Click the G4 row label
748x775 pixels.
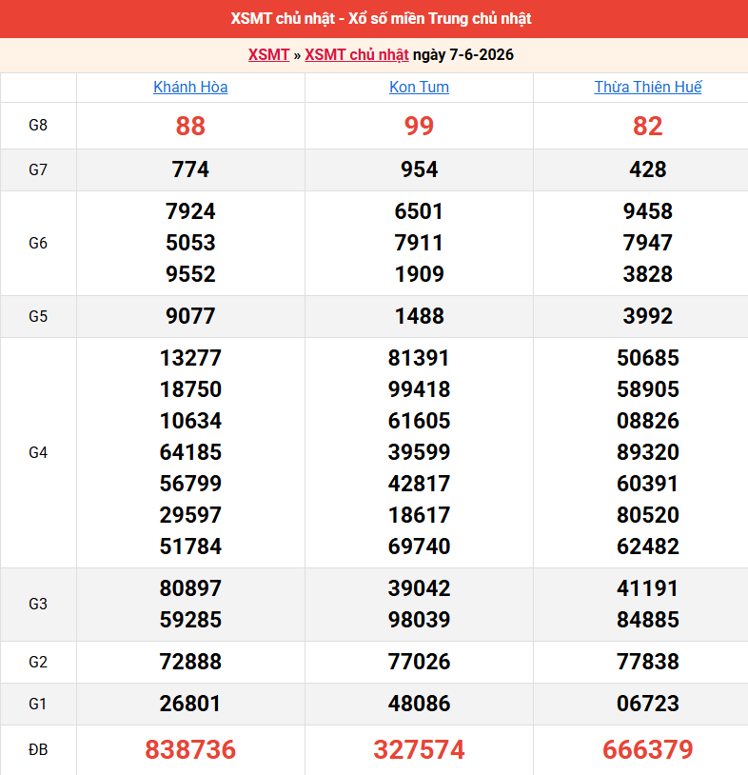(38, 452)
